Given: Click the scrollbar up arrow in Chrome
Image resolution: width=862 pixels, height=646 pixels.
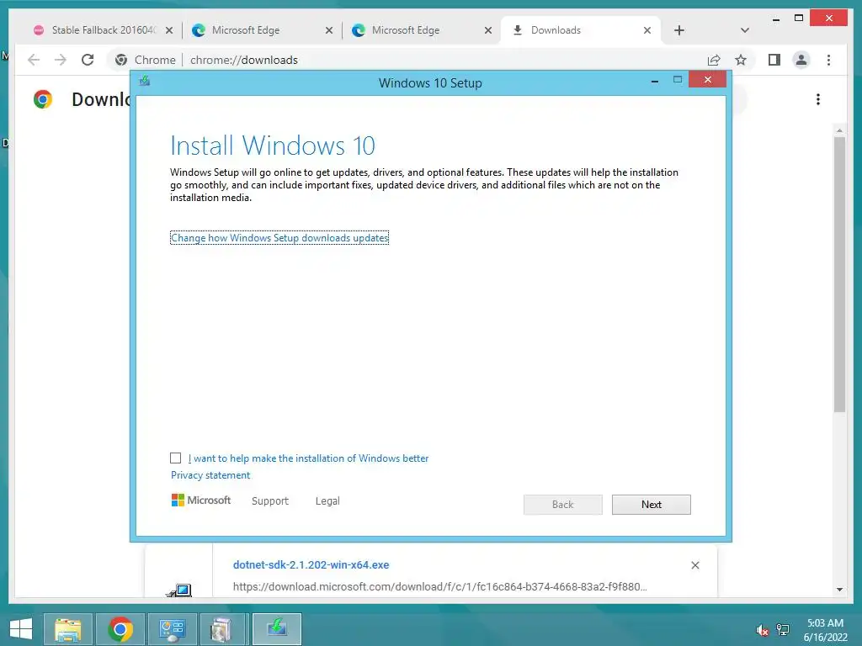Looking at the screenshot, I should click(x=839, y=130).
